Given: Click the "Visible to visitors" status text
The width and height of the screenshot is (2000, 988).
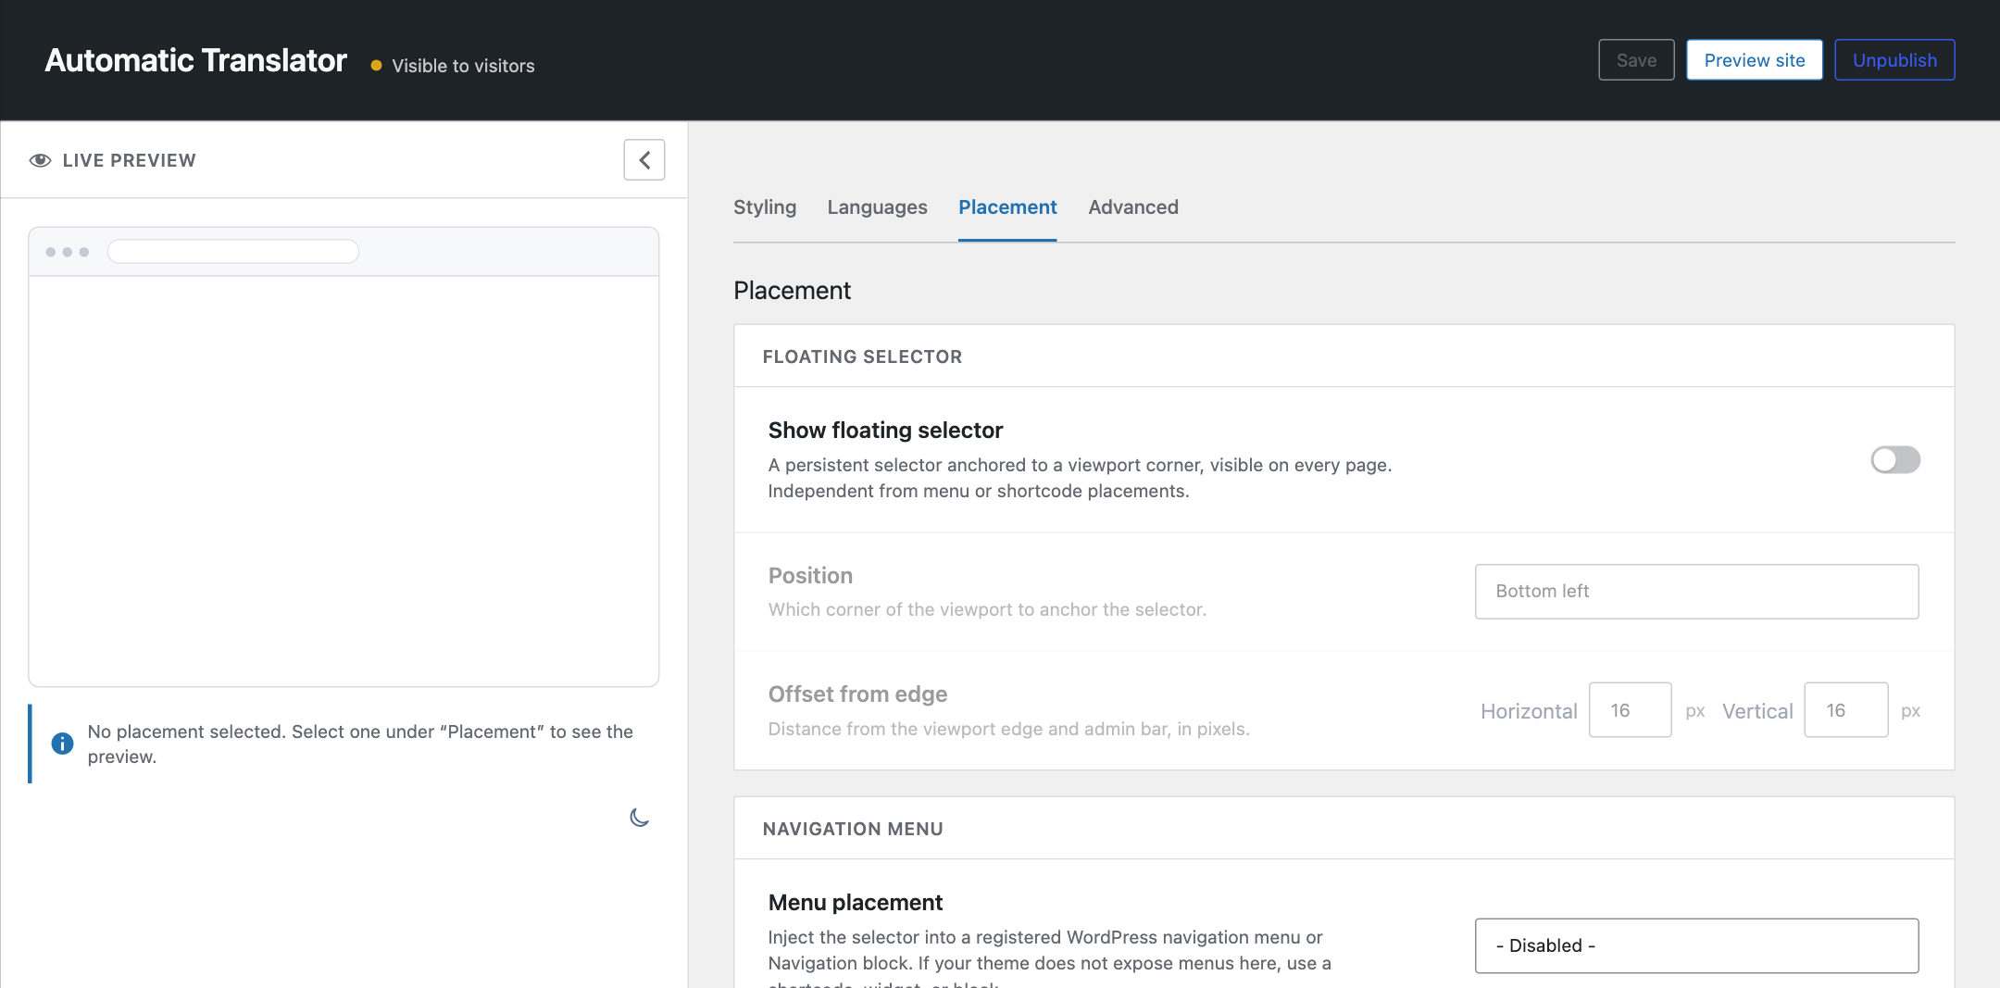Looking at the screenshot, I should point(463,66).
